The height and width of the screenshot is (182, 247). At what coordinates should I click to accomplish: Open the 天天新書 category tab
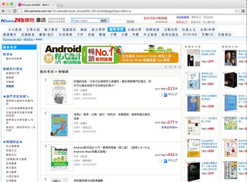point(15,30)
